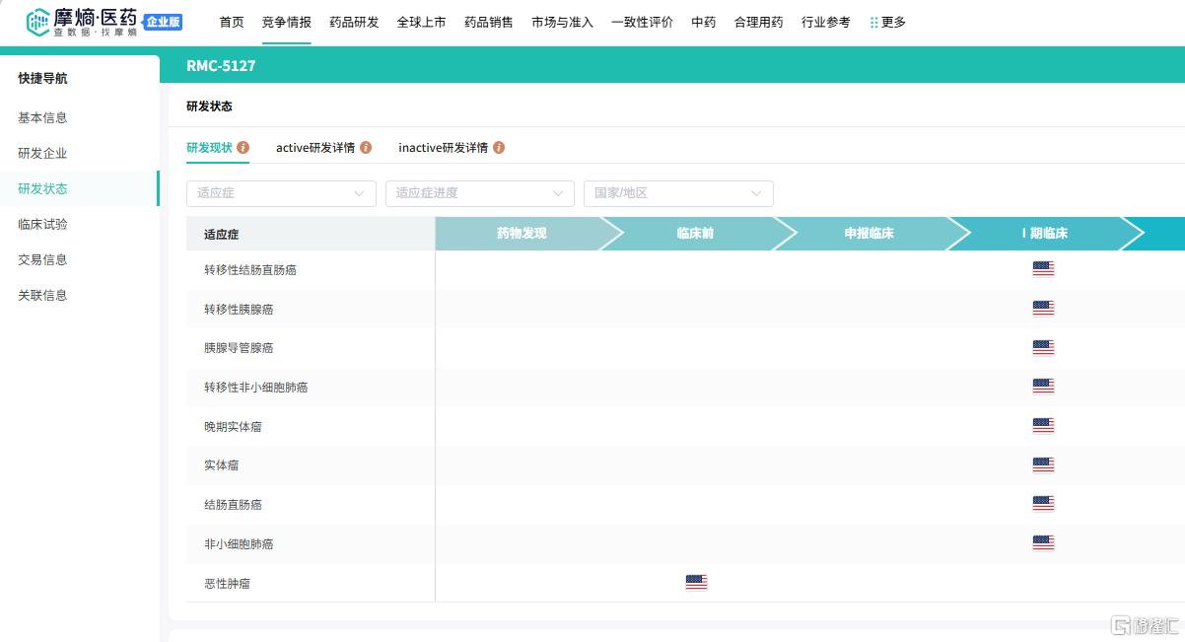Click US flag in 结肠直肠癌 row
Image resolution: width=1185 pixels, height=642 pixels.
1043,504
